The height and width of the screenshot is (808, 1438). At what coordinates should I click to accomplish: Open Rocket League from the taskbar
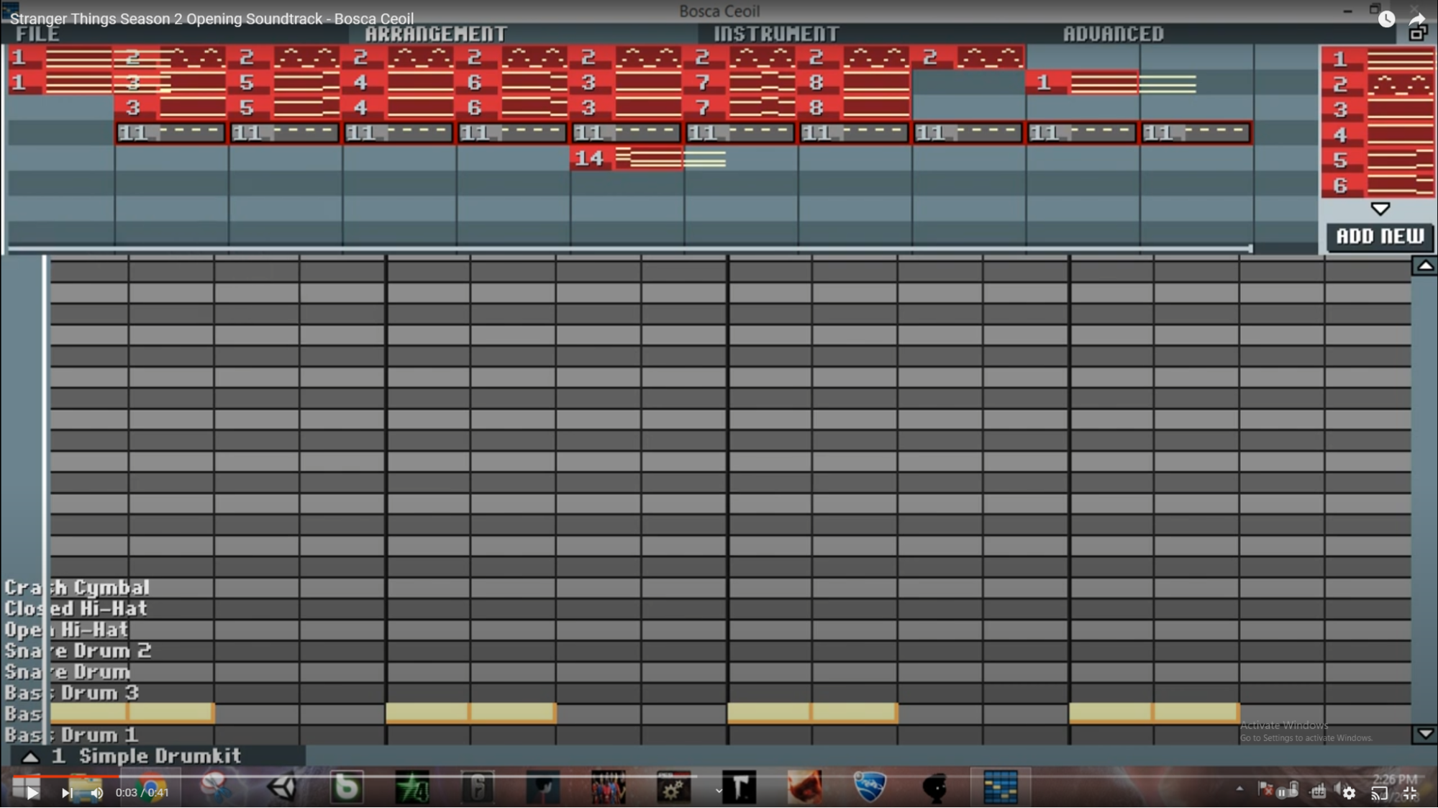click(x=870, y=787)
